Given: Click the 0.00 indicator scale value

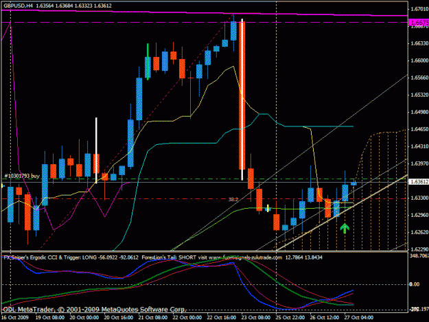Looking at the screenshot, I should click(415, 284).
